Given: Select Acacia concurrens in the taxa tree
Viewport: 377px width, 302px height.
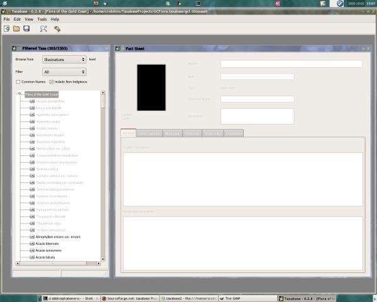Looking at the screenshot, I should pyautogui.click(x=48, y=250).
